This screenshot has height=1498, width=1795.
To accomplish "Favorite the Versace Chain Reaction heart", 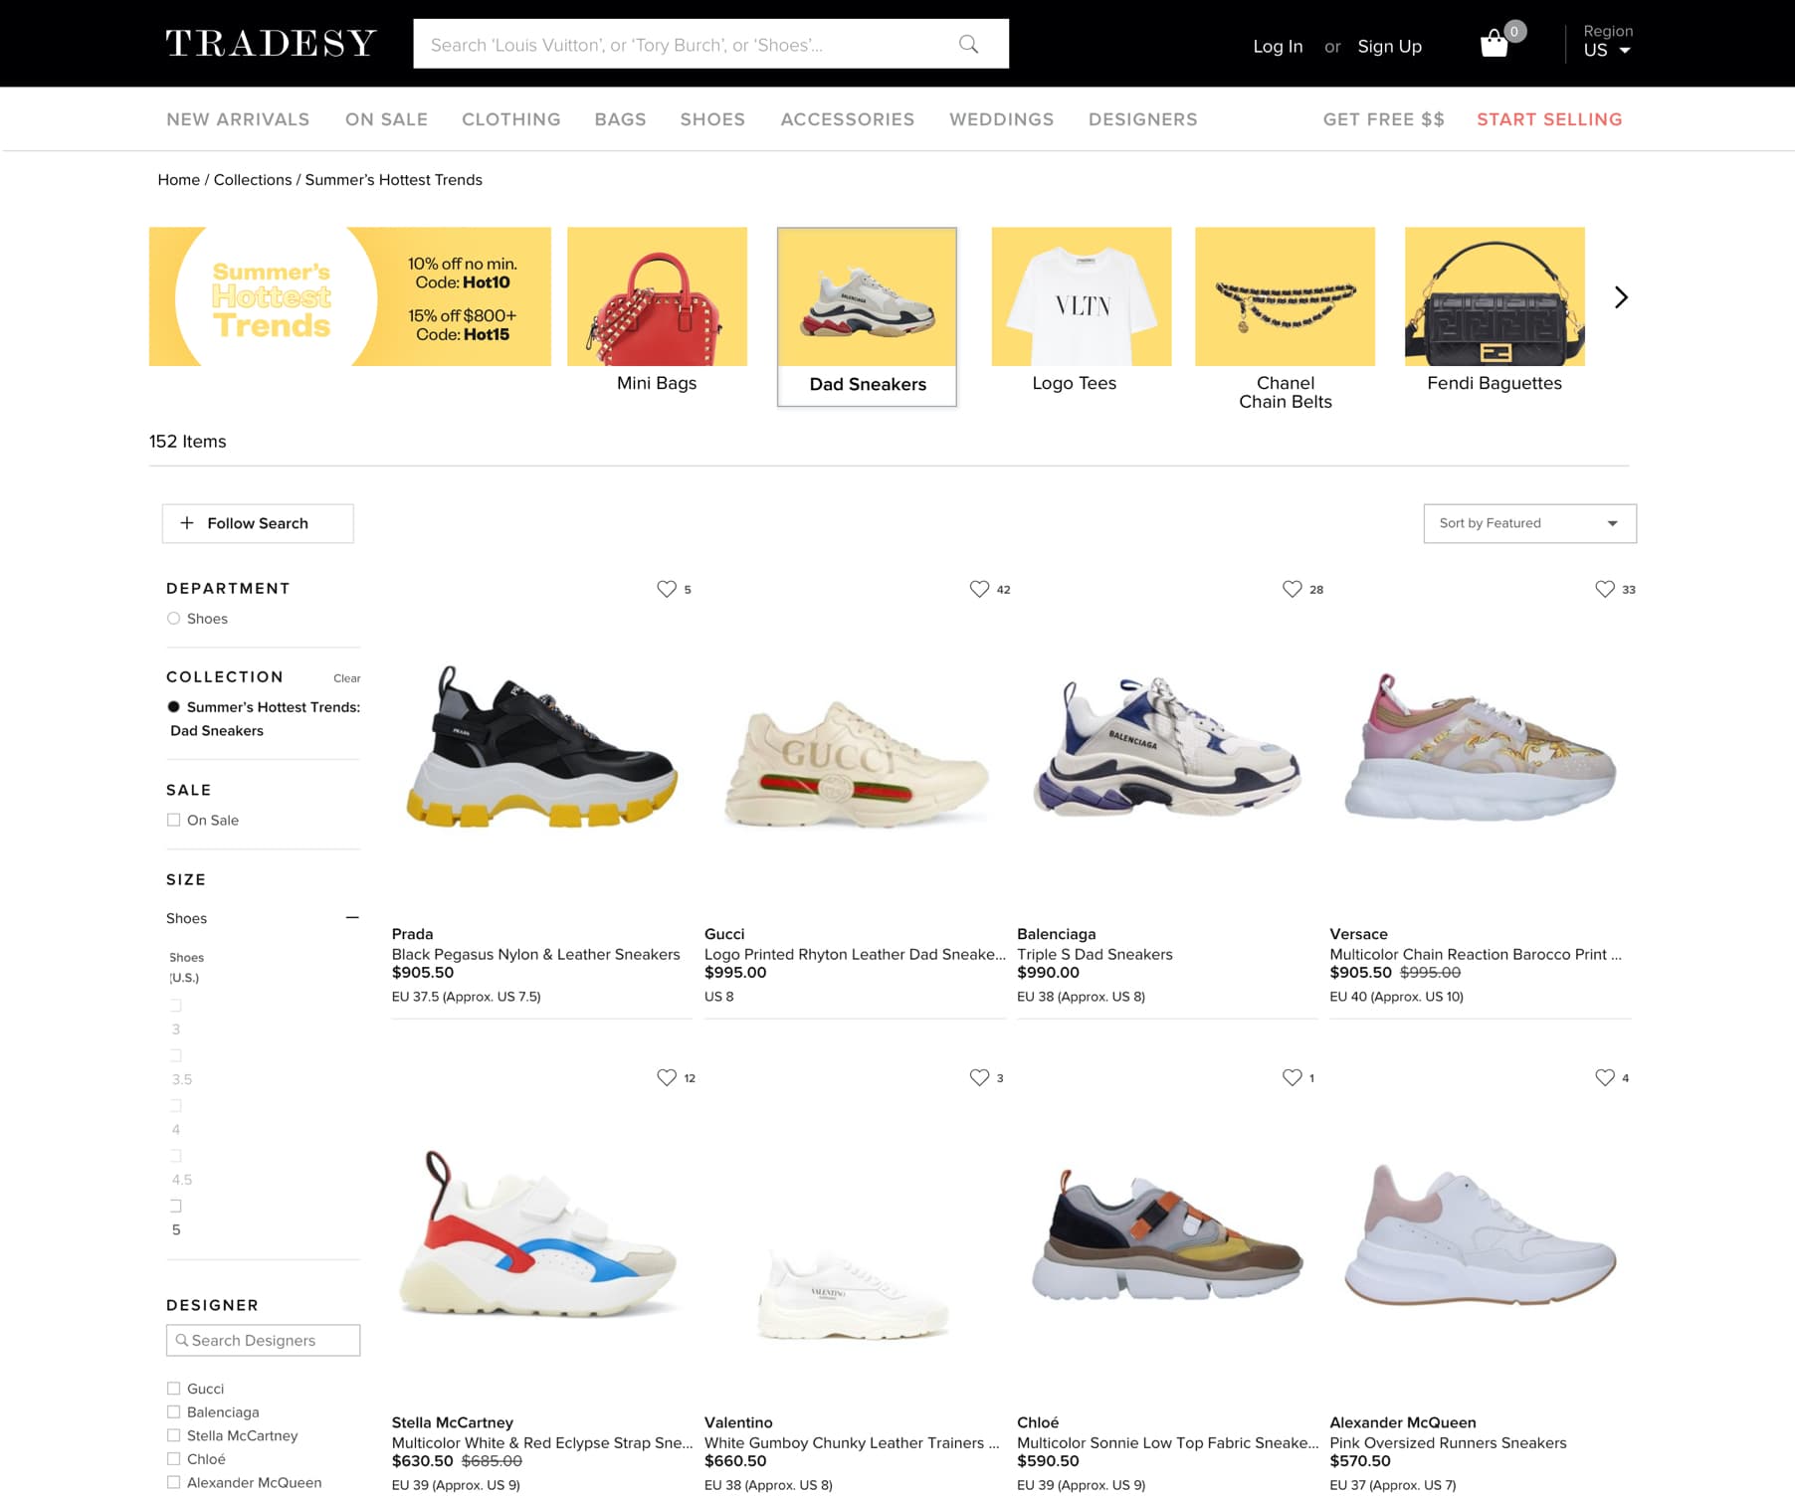I will point(1605,589).
